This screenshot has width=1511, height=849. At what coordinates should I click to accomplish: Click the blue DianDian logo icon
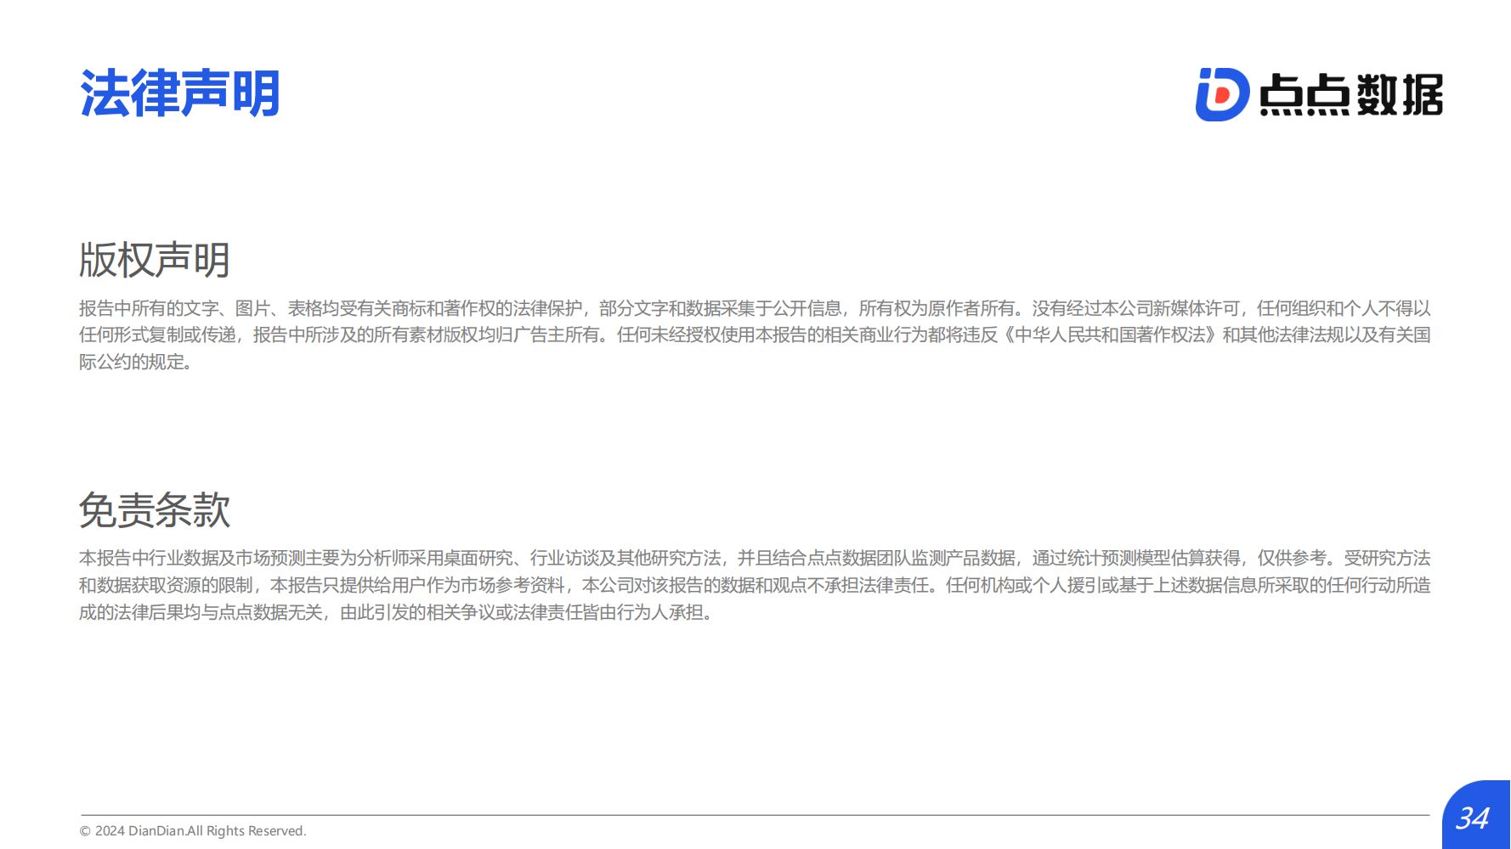pyautogui.click(x=1222, y=94)
